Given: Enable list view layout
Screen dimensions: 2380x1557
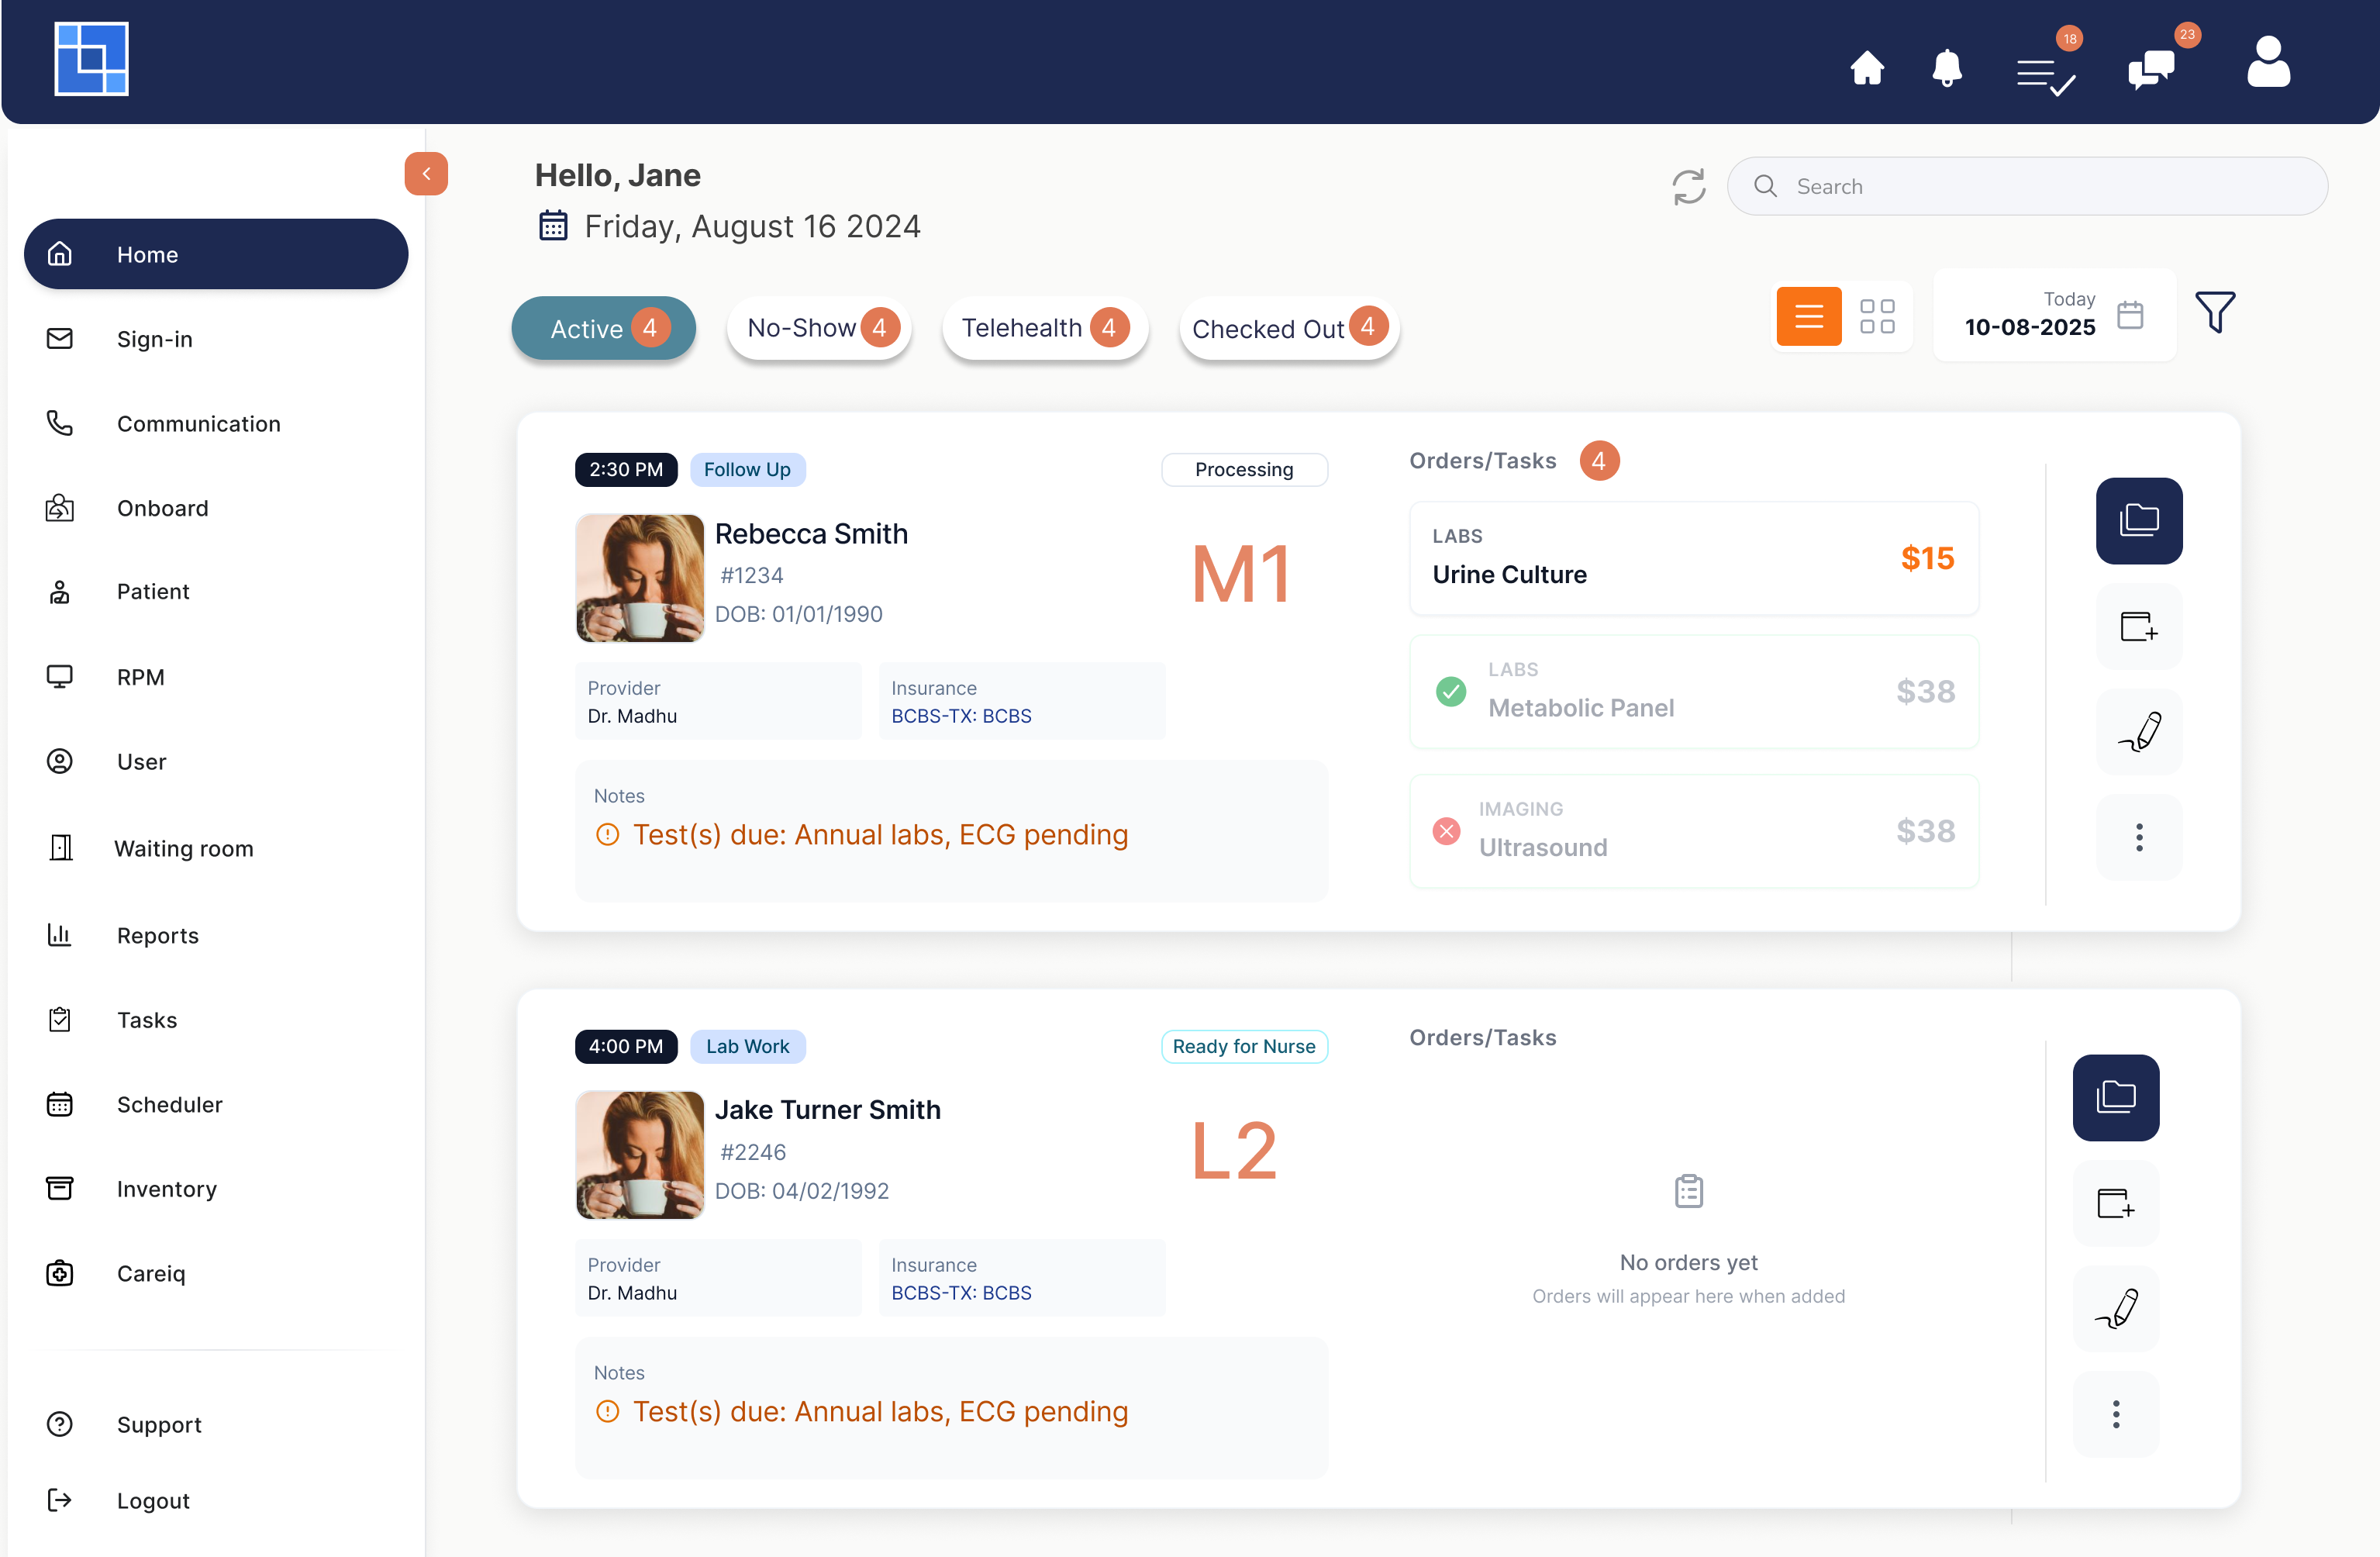Looking at the screenshot, I should 1809,316.
